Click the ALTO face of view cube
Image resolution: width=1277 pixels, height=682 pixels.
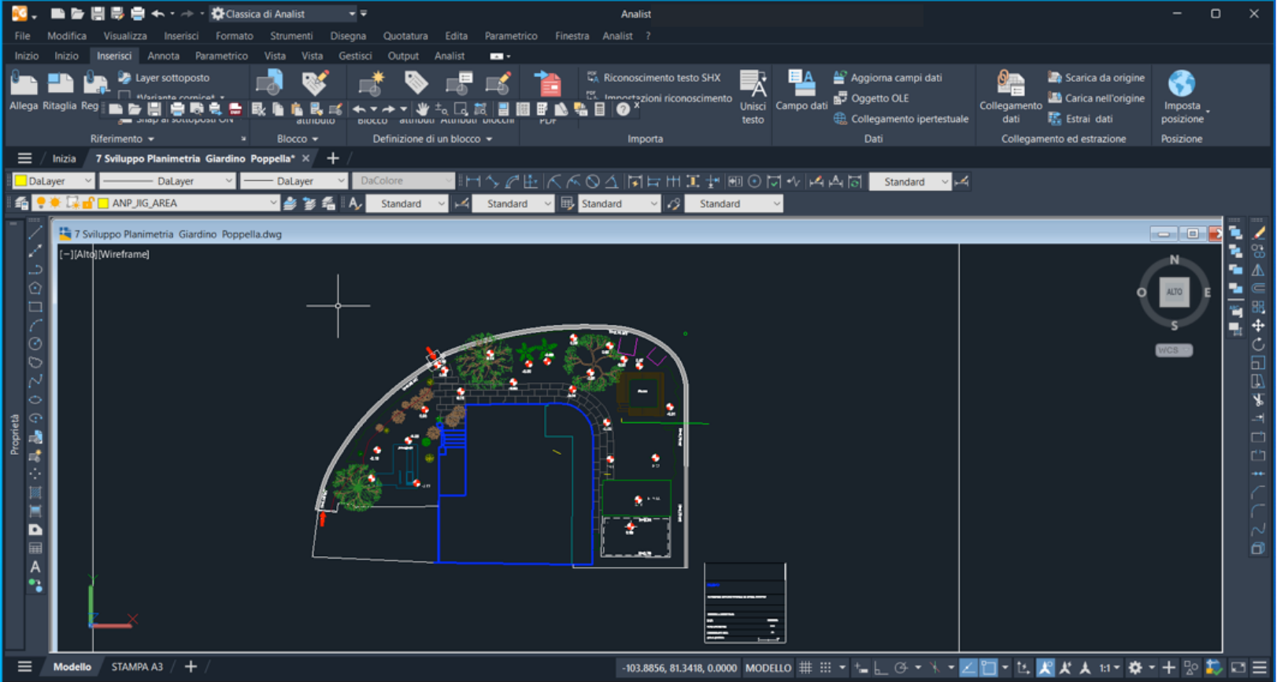tap(1174, 292)
